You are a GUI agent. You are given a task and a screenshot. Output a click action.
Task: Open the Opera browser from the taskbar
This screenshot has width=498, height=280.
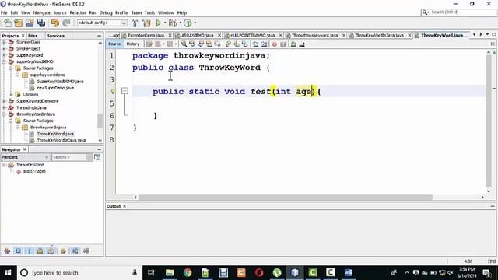click(x=259, y=272)
